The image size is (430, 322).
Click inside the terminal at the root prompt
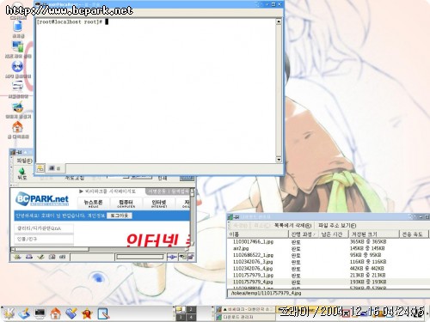(x=107, y=21)
